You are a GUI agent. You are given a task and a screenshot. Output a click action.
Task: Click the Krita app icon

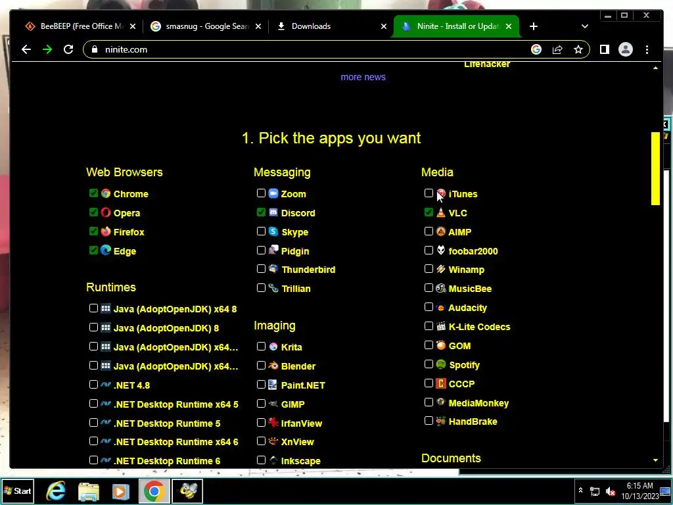pos(273,347)
